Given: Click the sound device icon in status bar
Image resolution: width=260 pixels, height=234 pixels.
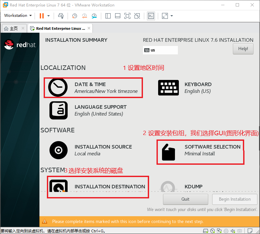Looking at the screenshot, I should 233,231.
